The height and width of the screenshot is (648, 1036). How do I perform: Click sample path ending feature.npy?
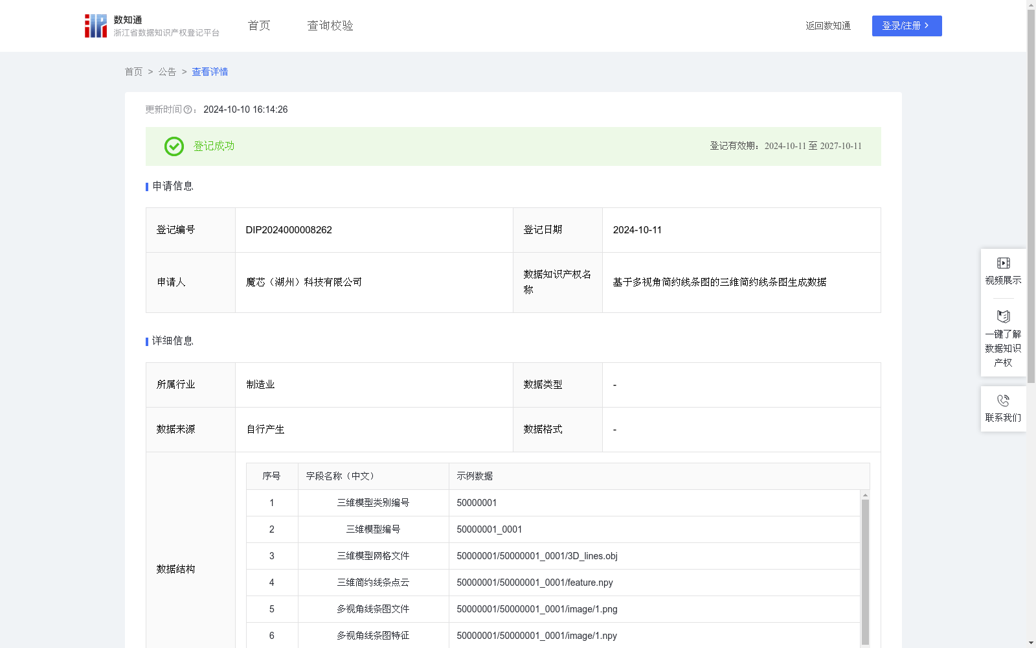click(535, 583)
